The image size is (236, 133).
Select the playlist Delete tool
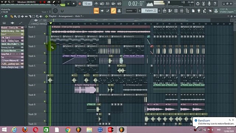(19, 16)
